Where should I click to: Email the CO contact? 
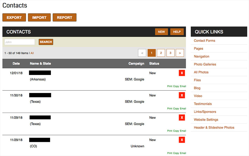click(183, 153)
